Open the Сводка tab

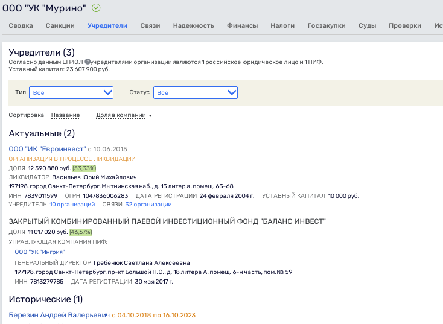(x=21, y=25)
